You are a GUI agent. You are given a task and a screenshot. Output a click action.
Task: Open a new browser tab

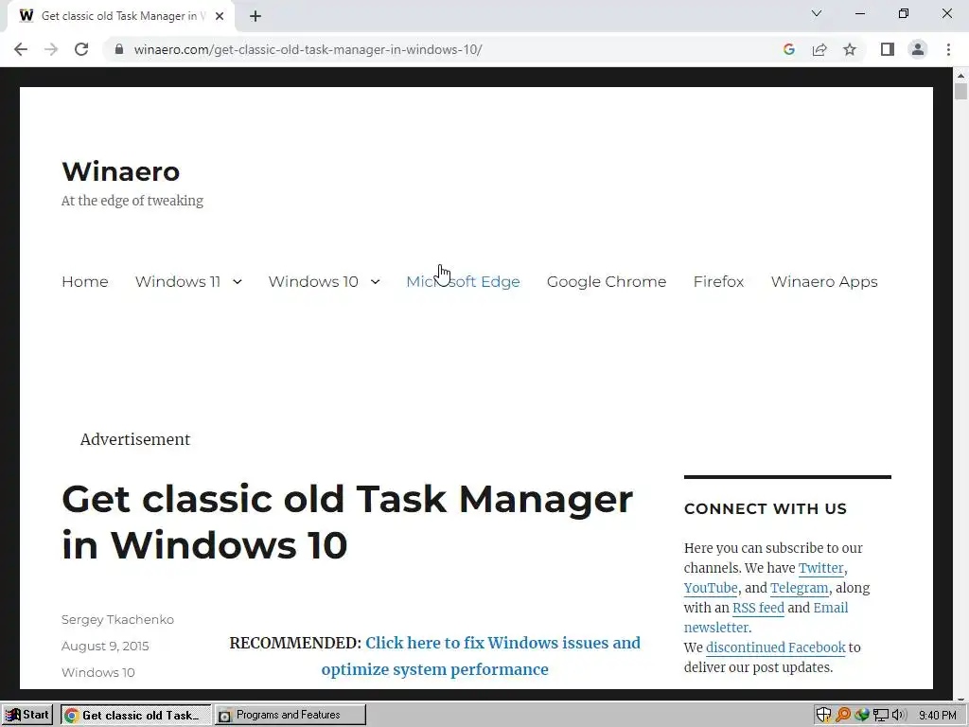click(255, 17)
